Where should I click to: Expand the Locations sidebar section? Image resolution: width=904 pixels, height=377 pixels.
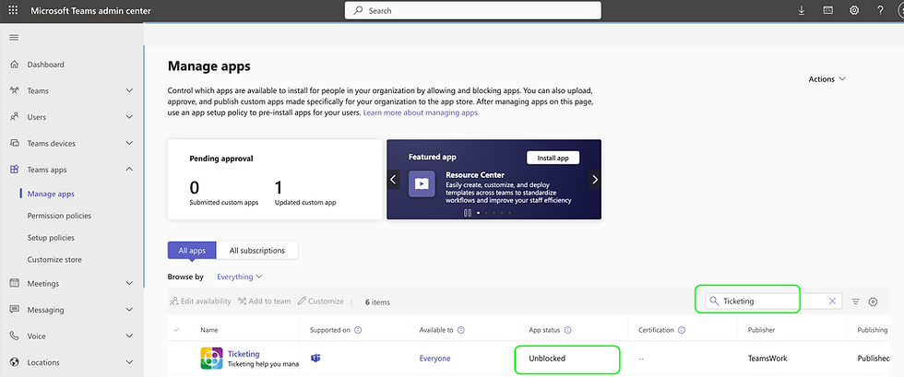tap(129, 362)
